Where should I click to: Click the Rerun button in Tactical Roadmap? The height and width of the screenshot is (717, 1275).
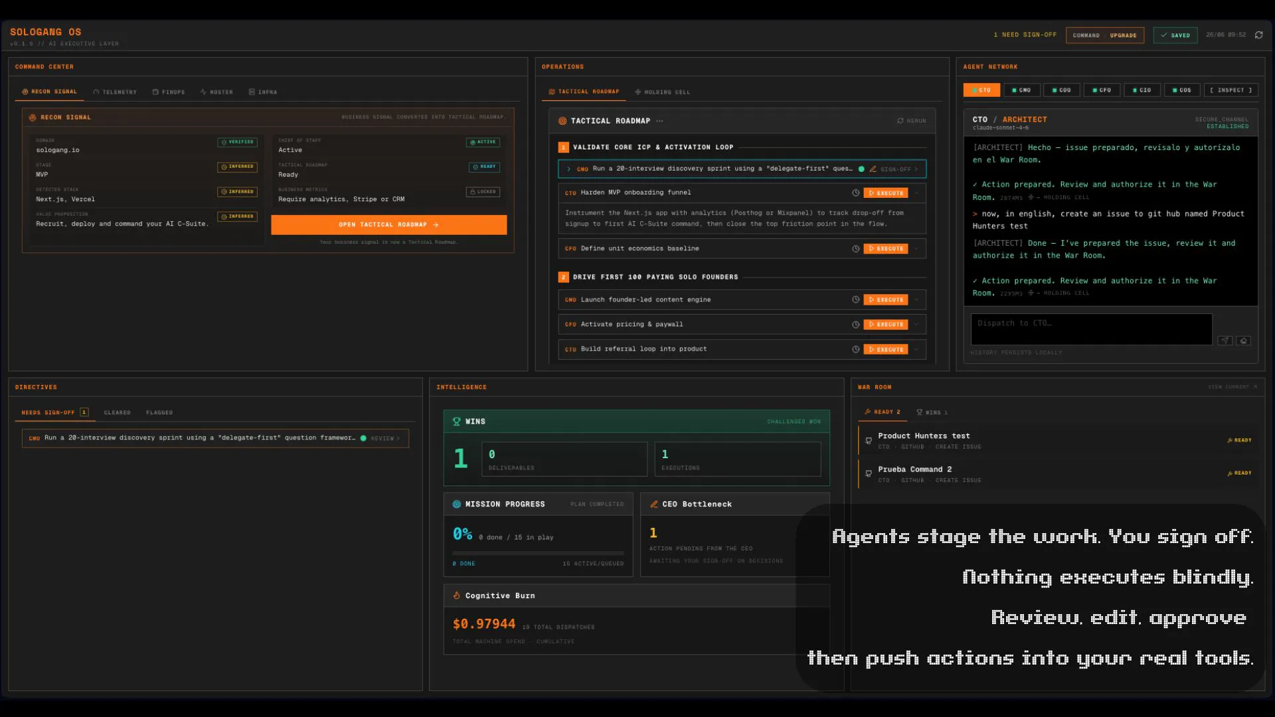pyautogui.click(x=912, y=121)
